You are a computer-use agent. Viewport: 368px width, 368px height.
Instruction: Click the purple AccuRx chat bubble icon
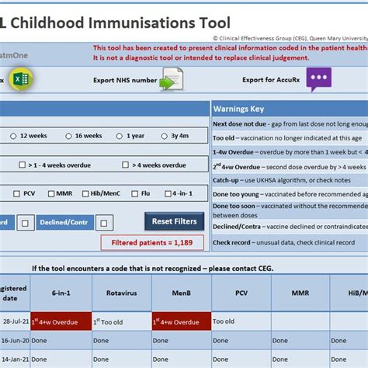click(319, 79)
